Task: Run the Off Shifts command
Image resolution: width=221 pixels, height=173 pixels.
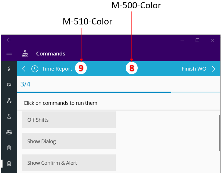Action: click(69, 120)
